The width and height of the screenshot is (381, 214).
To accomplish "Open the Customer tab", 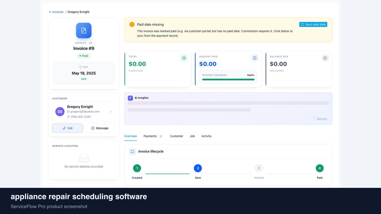I will [177, 136].
